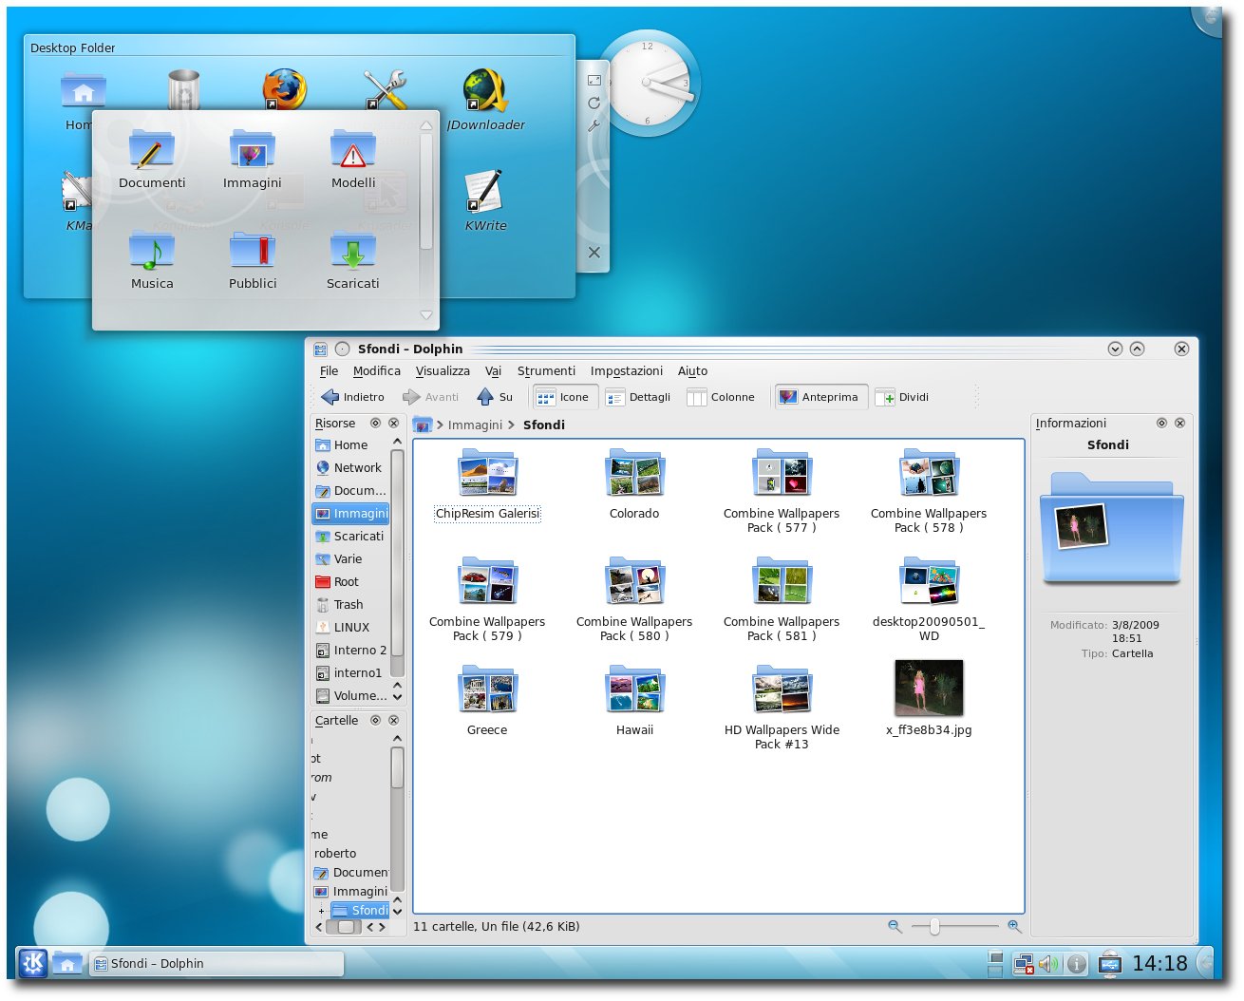Split the view with Dividi

click(x=902, y=397)
